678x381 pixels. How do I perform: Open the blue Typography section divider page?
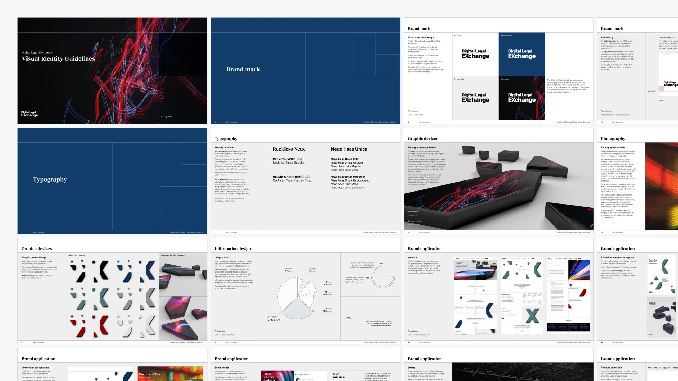(x=112, y=181)
